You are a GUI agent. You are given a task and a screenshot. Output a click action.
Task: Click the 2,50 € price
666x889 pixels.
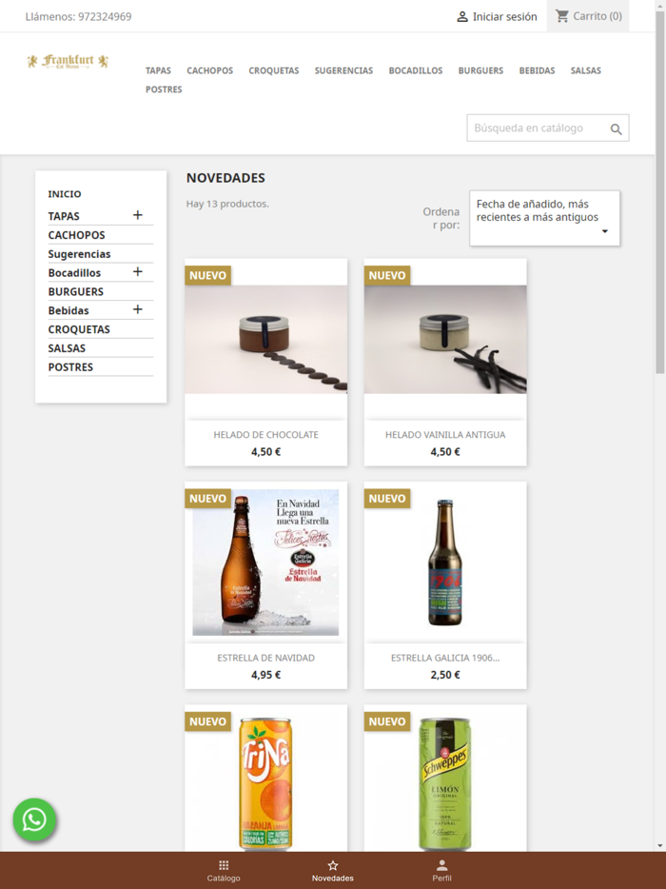pos(445,675)
